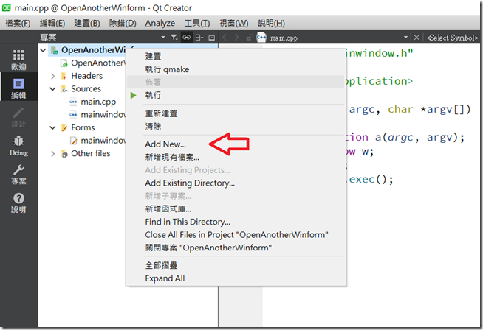Viewport: 483px width, 330px height.
Task: Open the 工具(T) menu
Action: click(x=197, y=23)
